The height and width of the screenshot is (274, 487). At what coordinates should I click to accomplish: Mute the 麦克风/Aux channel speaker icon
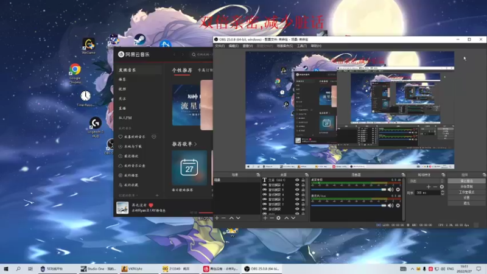(x=390, y=205)
